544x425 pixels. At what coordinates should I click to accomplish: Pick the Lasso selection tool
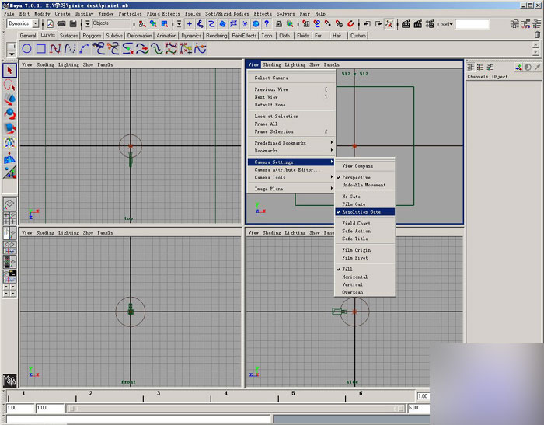click(9, 85)
